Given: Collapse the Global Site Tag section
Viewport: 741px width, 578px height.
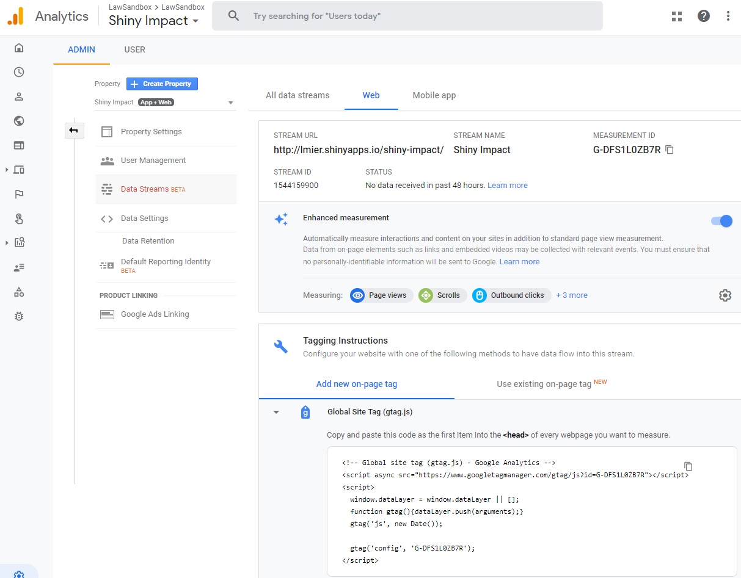Looking at the screenshot, I should coord(276,413).
